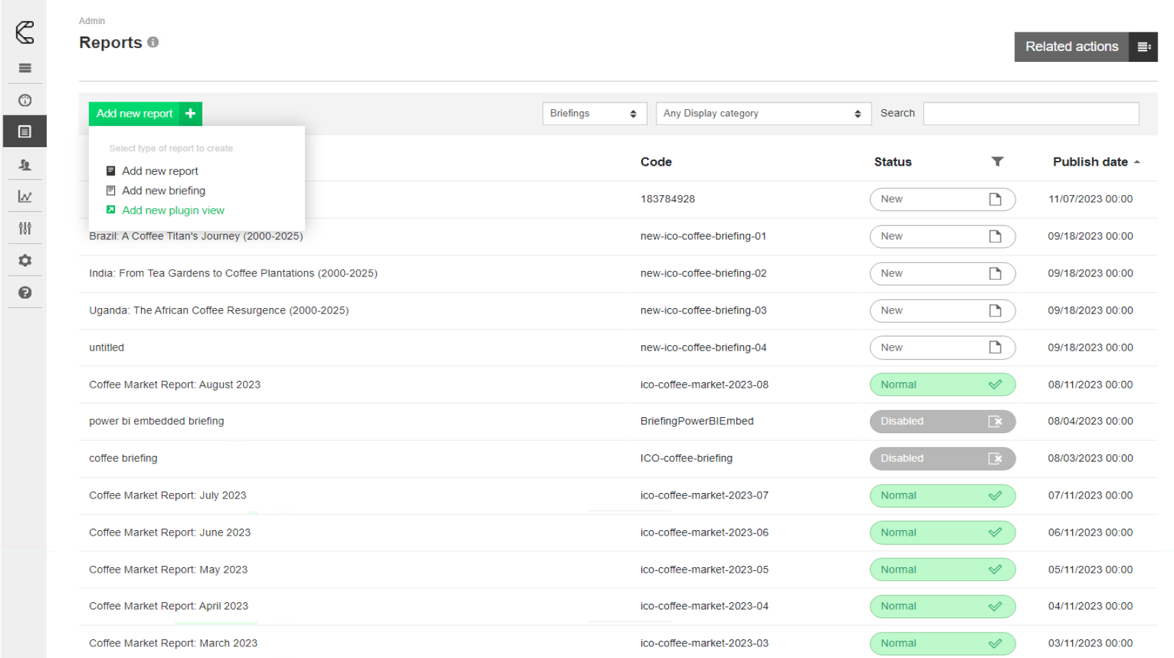Open the Any Display category dropdown
Screen dimensions: 1174x658
[762, 113]
